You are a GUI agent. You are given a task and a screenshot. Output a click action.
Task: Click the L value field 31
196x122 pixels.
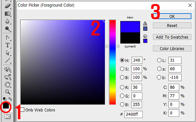coord(175,60)
